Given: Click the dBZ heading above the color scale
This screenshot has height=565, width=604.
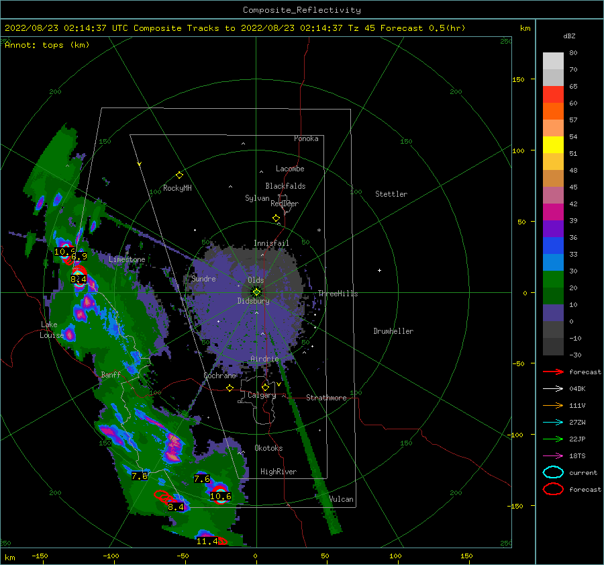Looking at the screenshot, I should click(569, 36).
